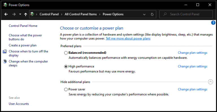Change plan settings for High performance
This screenshot has height=112, width=217.
pos(192,66)
